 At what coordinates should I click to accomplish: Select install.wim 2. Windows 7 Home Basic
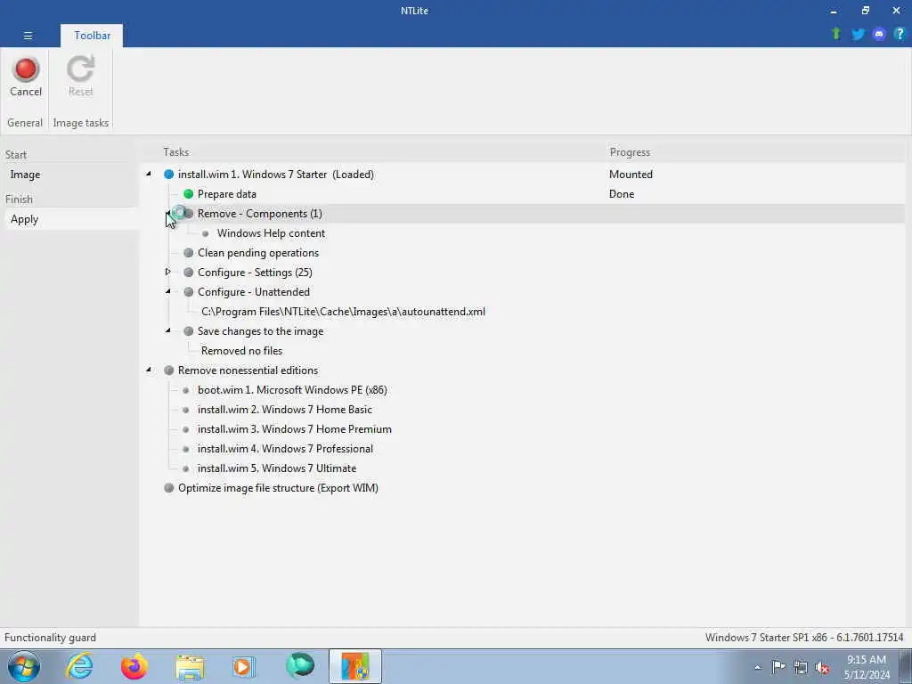(x=284, y=410)
